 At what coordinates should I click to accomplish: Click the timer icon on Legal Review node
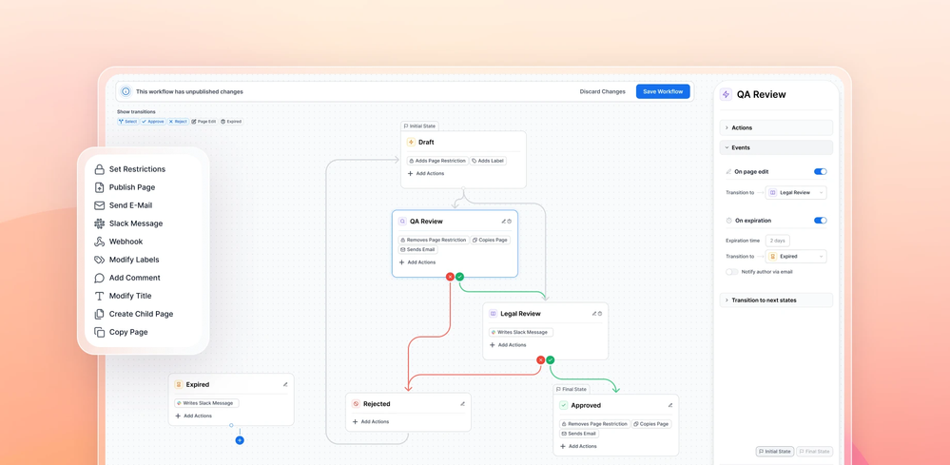[600, 314]
